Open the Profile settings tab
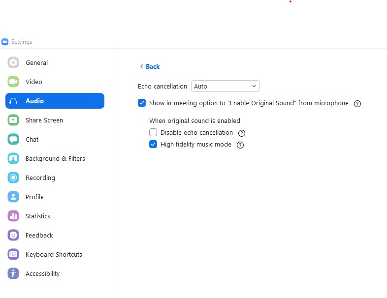 point(34,197)
